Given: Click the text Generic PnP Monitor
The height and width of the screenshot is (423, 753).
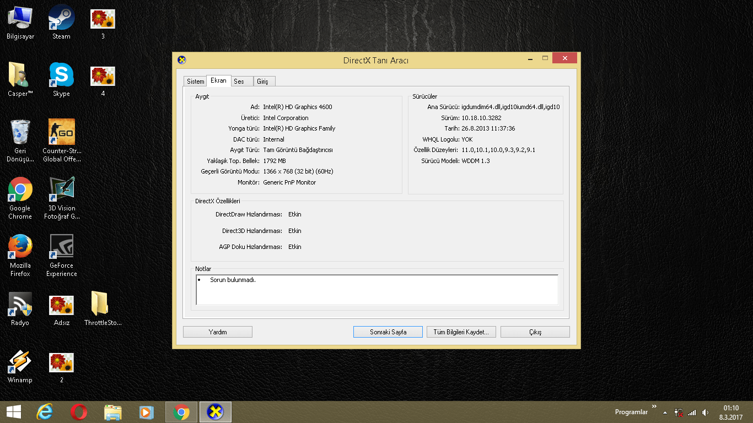Looking at the screenshot, I should point(289,182).
